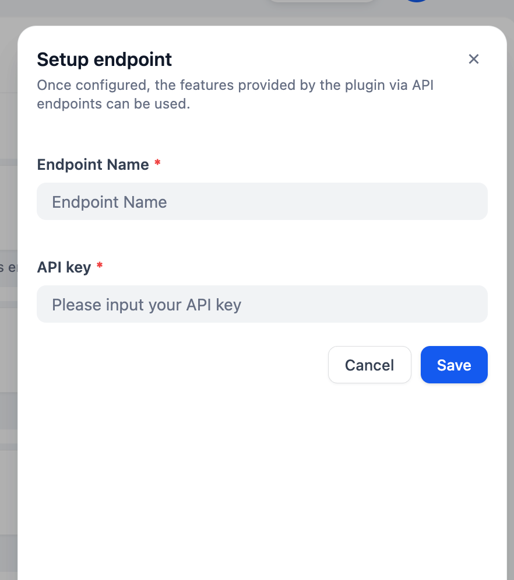Click the API key field label
This screenshot has height=580, width=514.
pos(64,267)
